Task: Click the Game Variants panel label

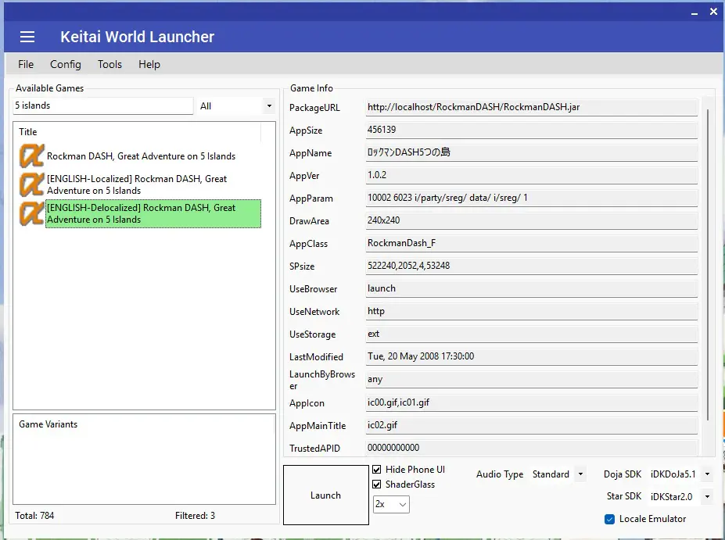Action: (x=48, y=424)
